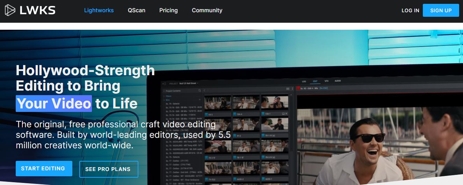Select VFX tab in hero screenshot
The height and width of the screenshot is (185, 463).
pos(326,81)
